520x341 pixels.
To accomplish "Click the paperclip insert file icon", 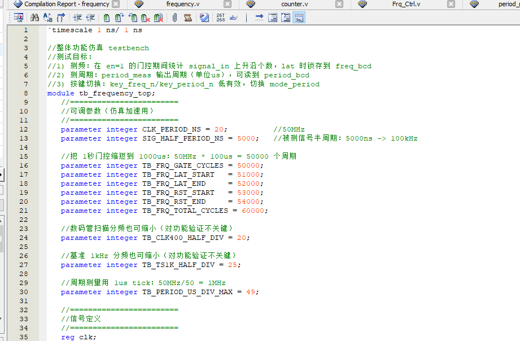I will tap(175, 18).
